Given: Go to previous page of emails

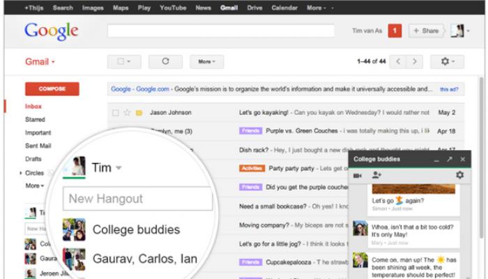Looking at the screenshot, I should point(398,61).
